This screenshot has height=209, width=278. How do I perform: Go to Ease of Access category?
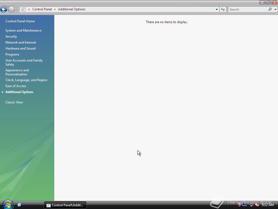(x=15, y=86)
